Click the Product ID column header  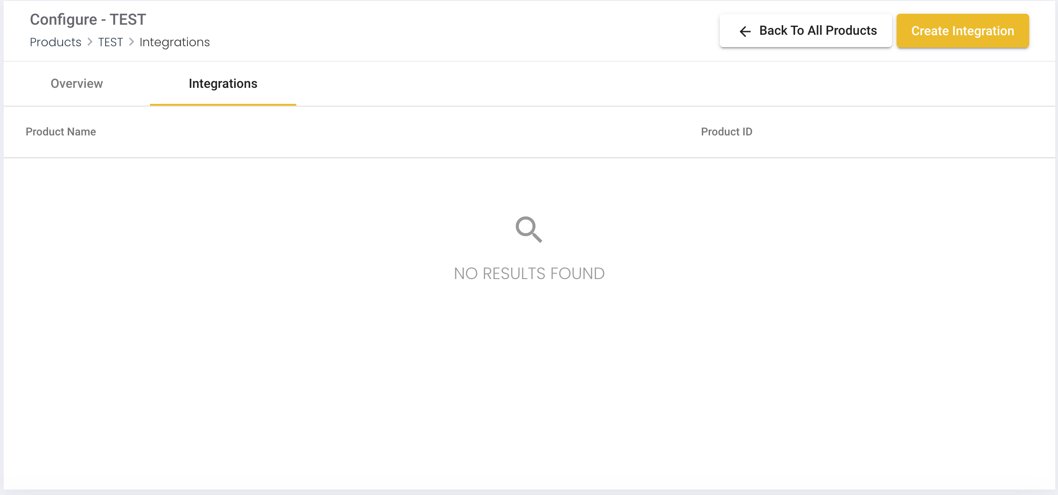point(727,132)
